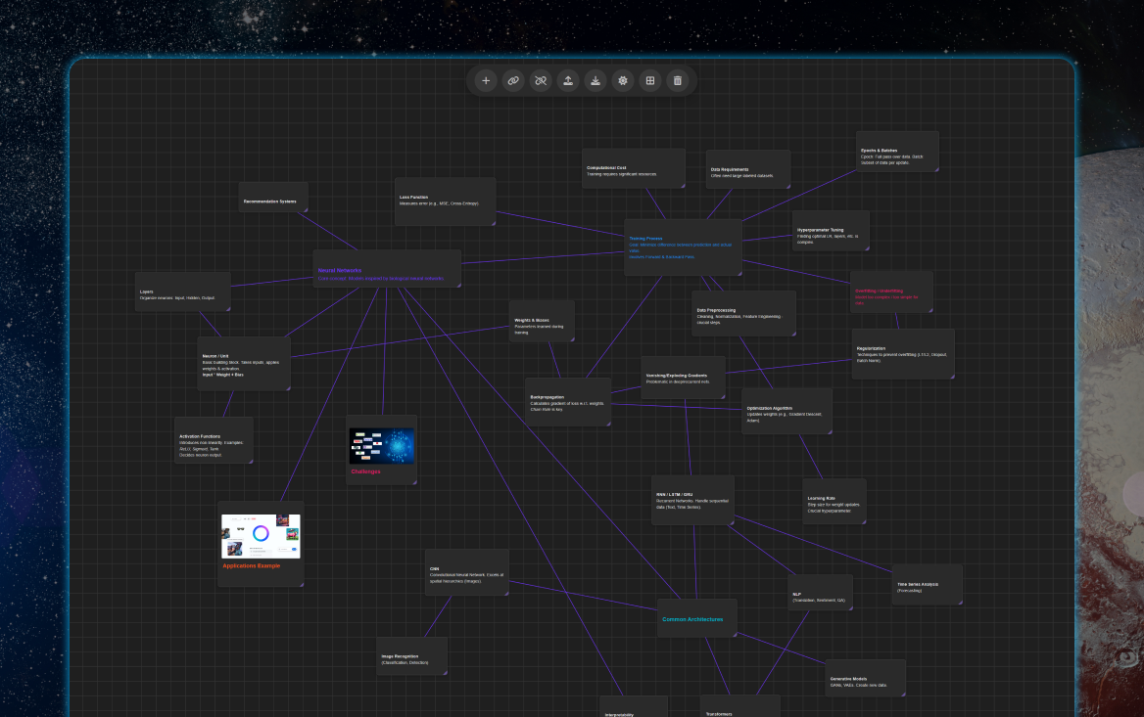
Task: Click the Overfitting / Underfitting red node
Action: click(x=890, y=291)
